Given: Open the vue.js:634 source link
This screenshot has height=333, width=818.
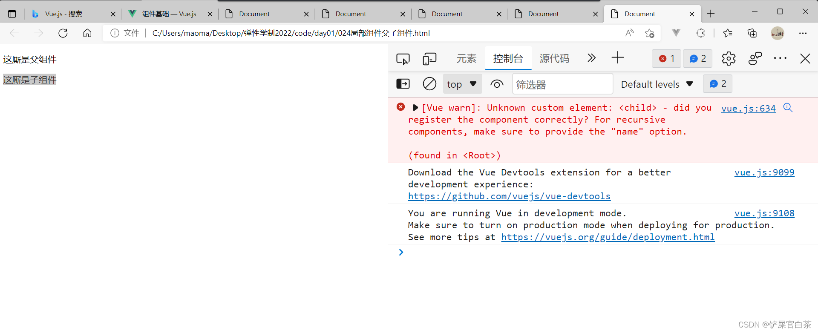Looking at the screenshot, I should click(749, 109).
